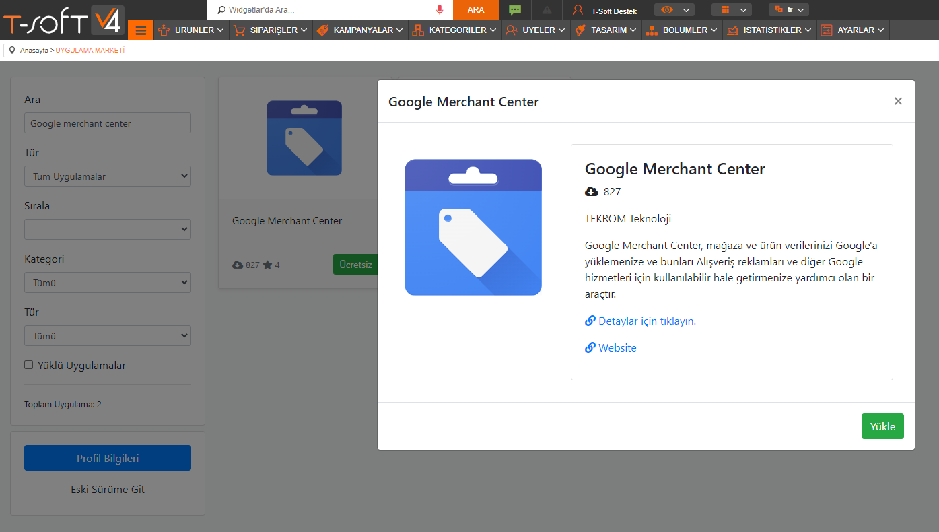Open the Tüm Uygulamalar type dropdown
The width and height of the screenshot is (939, 532).
point(108,176)
